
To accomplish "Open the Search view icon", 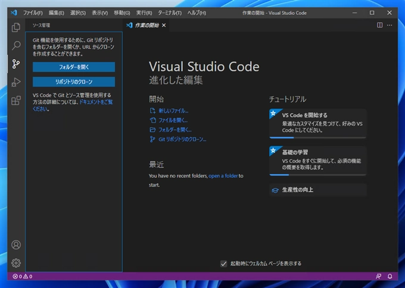I will tap(16, 45).
